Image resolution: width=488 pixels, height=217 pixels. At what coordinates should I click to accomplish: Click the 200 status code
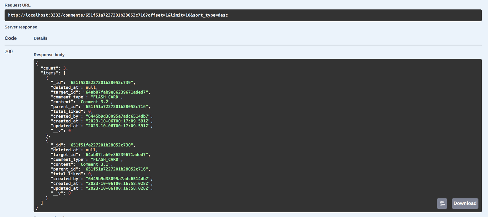9,51
